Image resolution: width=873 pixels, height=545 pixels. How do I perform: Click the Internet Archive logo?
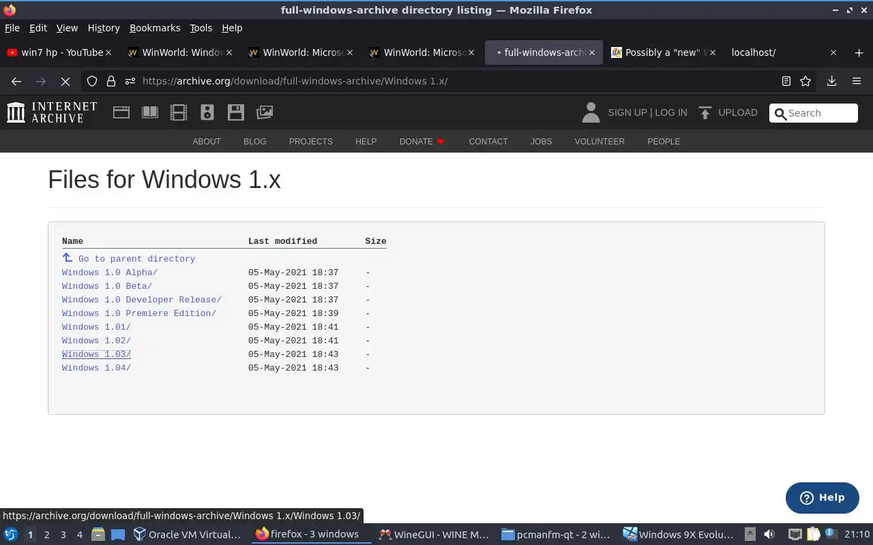pos(52,112)
